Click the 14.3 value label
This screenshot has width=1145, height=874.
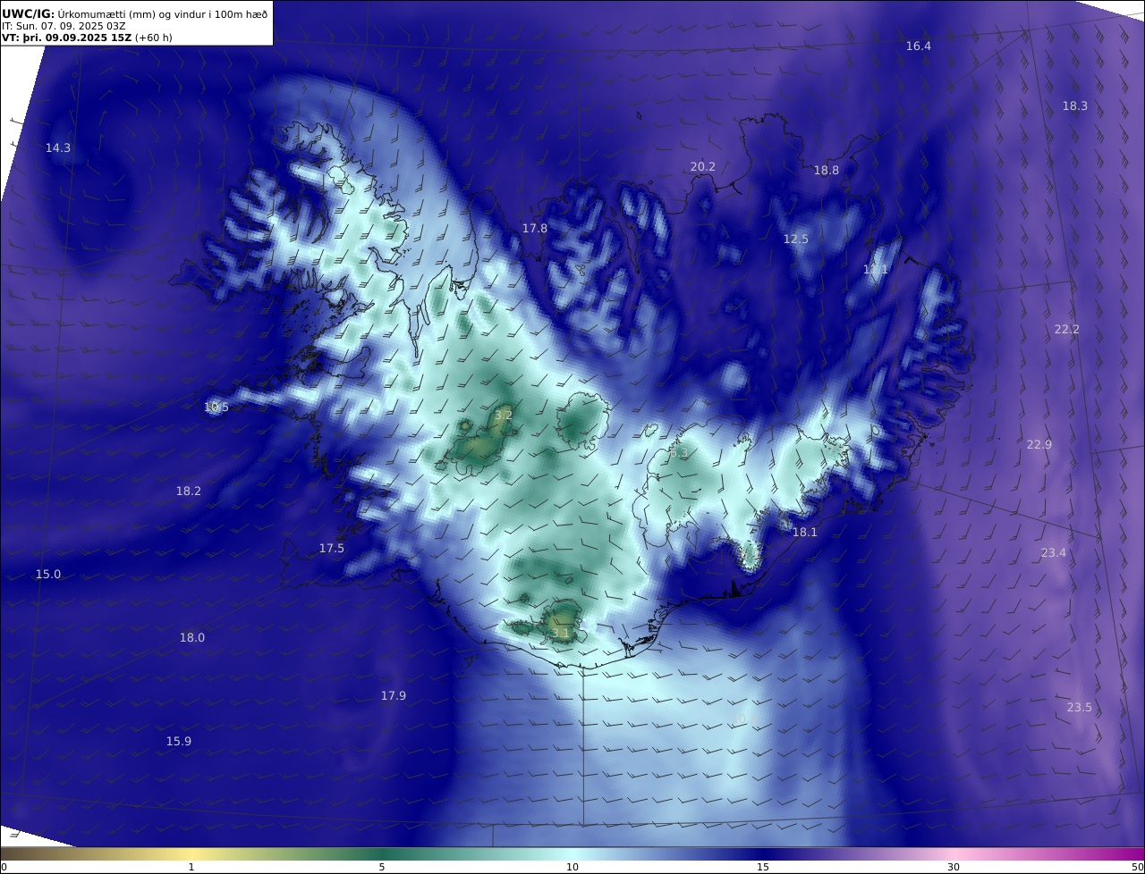point(58,147)
